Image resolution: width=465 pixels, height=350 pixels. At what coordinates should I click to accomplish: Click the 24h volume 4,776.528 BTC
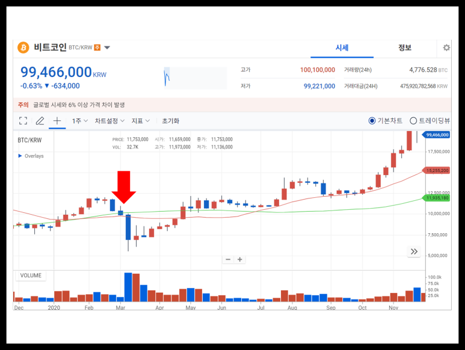point(428,70)
